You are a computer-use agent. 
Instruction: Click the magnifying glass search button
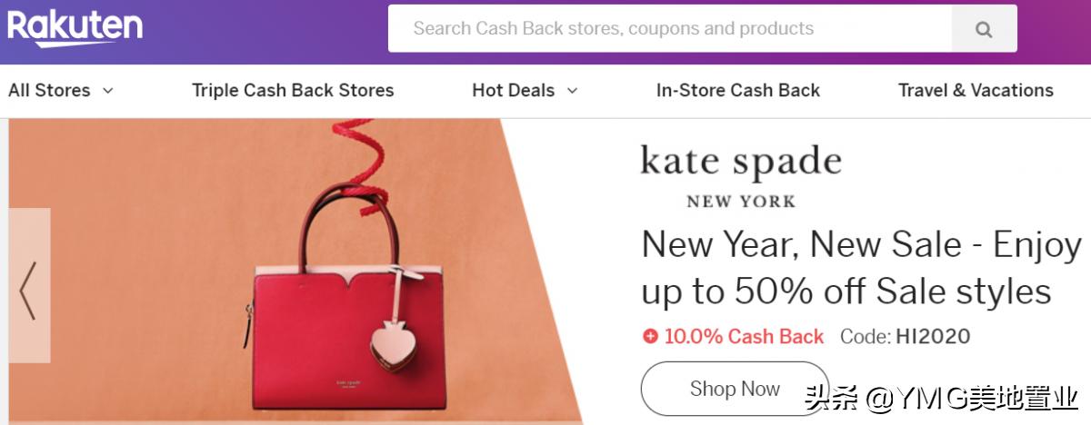point(984,29)
